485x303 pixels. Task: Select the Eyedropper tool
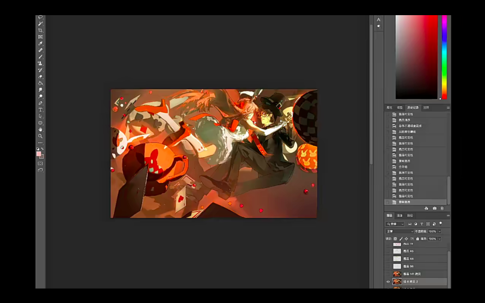point(40,44)
